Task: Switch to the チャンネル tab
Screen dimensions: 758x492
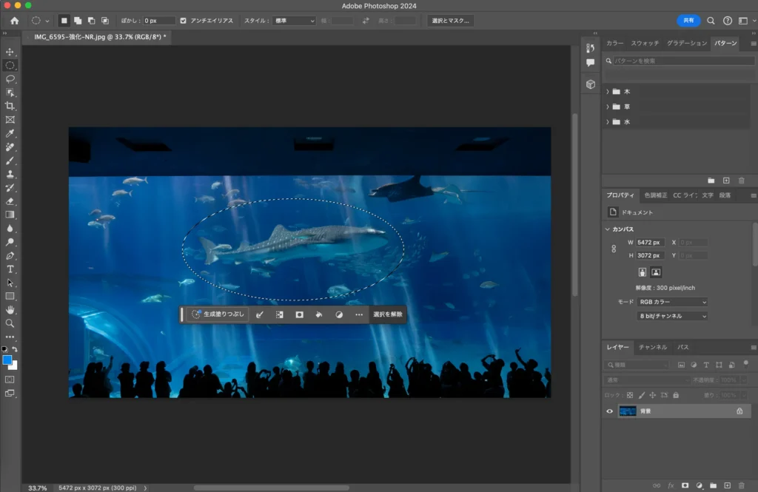Action: pos(652,347)
